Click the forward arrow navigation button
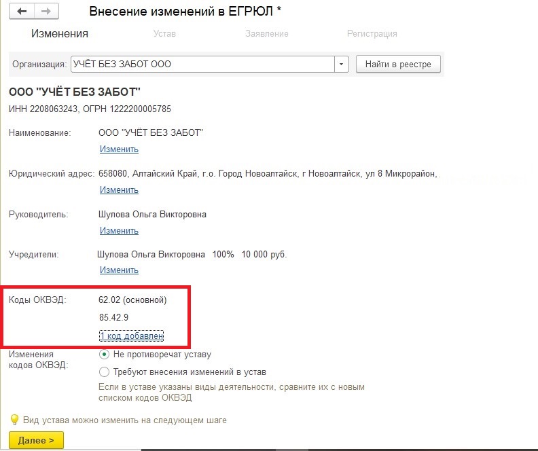Image resolution: width=538 pixels, height=451 pixels. pyautogui.click(x=46, y=12)
